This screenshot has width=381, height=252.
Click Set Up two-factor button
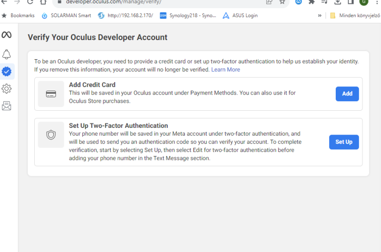point(344,142)
